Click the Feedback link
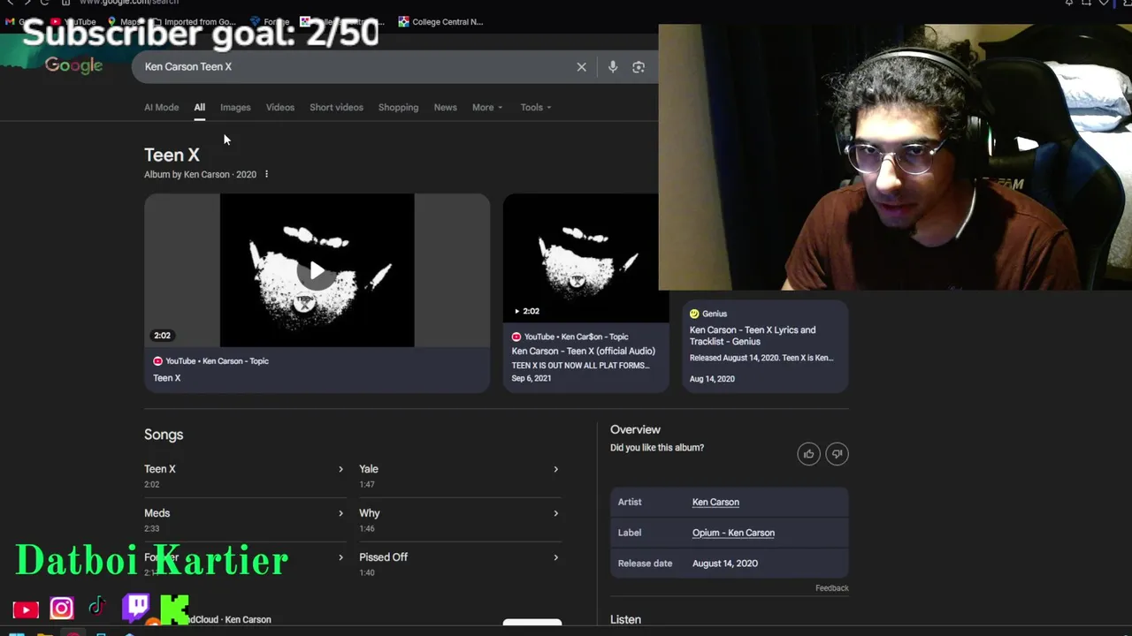 pyautogui.click(x=831, y=588)
